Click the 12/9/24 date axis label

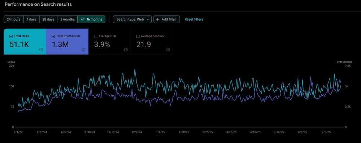[x=137, y=132]
